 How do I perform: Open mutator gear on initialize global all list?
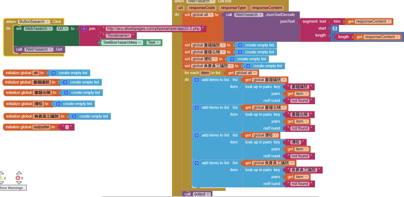53,73
